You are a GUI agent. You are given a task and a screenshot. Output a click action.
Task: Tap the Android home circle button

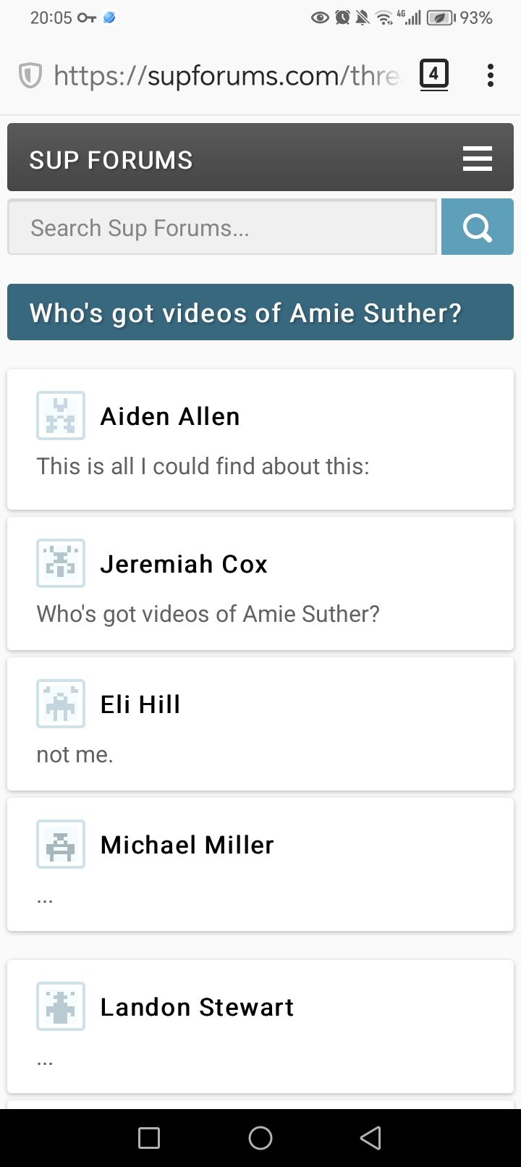260,1138
